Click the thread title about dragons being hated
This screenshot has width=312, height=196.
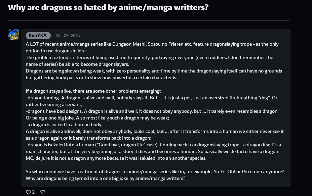pyautogui.click(x=108, y=7)
